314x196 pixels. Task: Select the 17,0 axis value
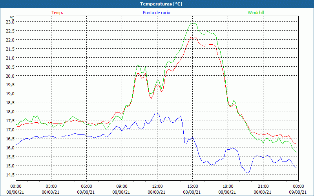tap(10, 130)
